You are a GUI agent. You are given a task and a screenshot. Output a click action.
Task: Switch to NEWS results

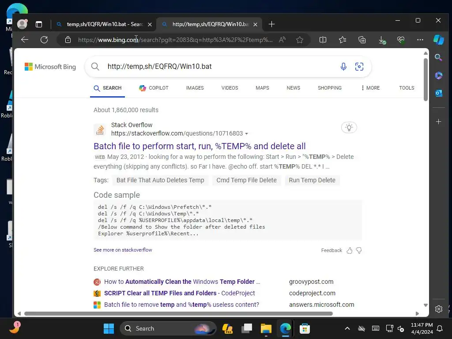pos(294,88)
